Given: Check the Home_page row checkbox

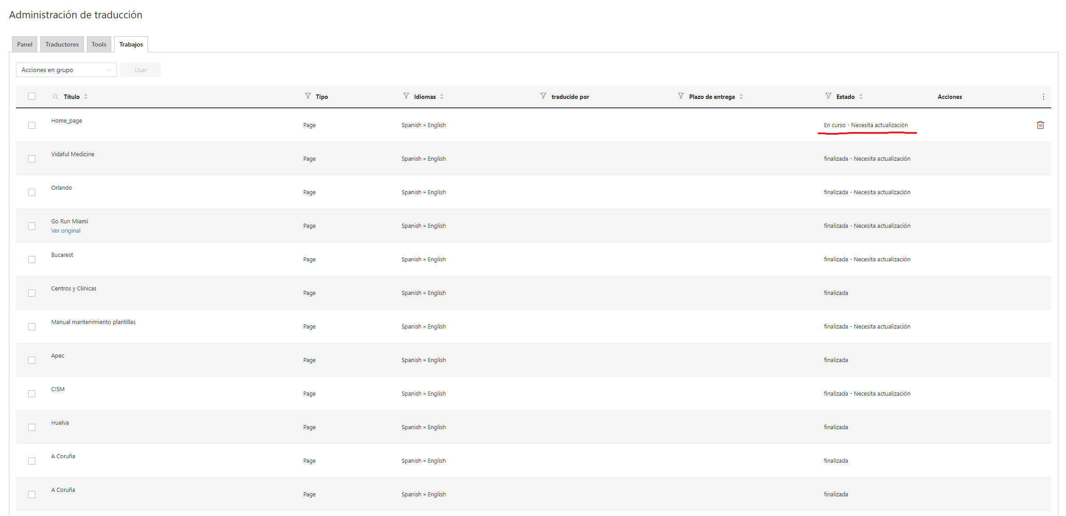Looking at the screenshot, I should pos(32,125).
